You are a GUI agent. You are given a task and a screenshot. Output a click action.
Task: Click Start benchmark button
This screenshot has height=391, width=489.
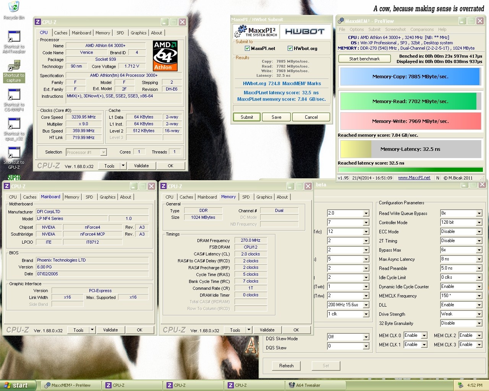pyautogui.click(x=364, y=59)
